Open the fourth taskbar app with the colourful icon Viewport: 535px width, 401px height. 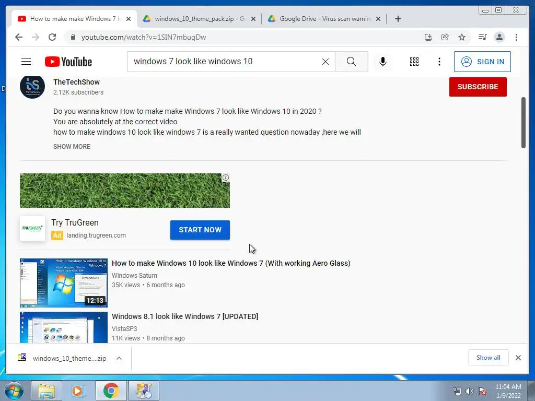(x=144, y=391)
